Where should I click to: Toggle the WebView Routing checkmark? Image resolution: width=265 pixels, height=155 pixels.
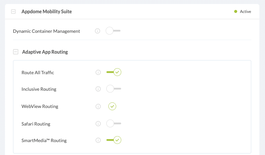pos(112,106)
